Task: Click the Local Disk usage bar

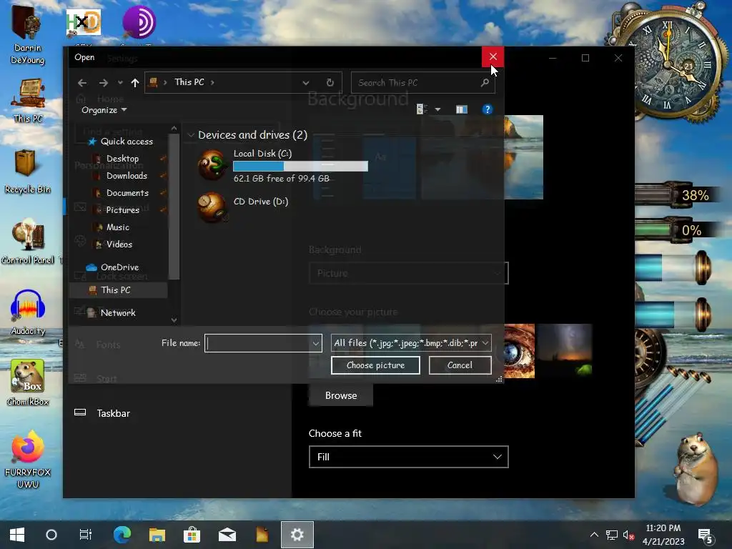Action: click(x=301, y=166)
